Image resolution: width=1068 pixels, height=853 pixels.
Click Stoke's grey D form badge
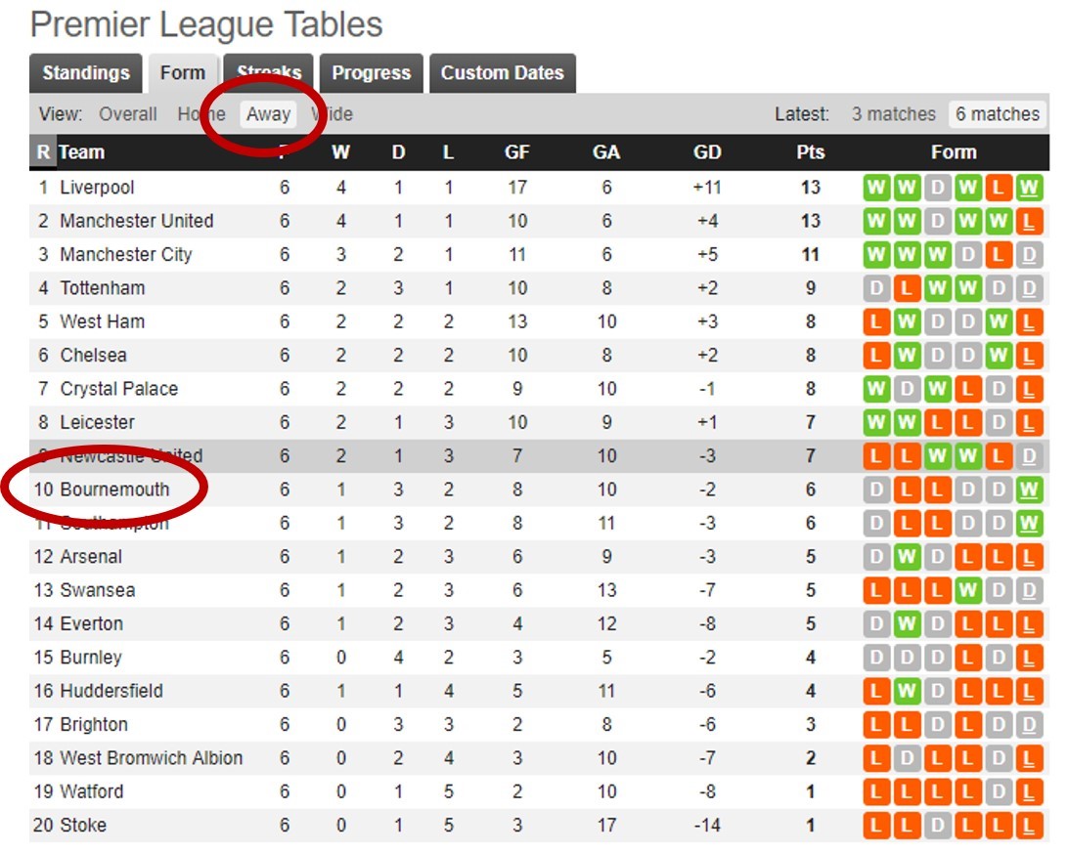[937, 825]
